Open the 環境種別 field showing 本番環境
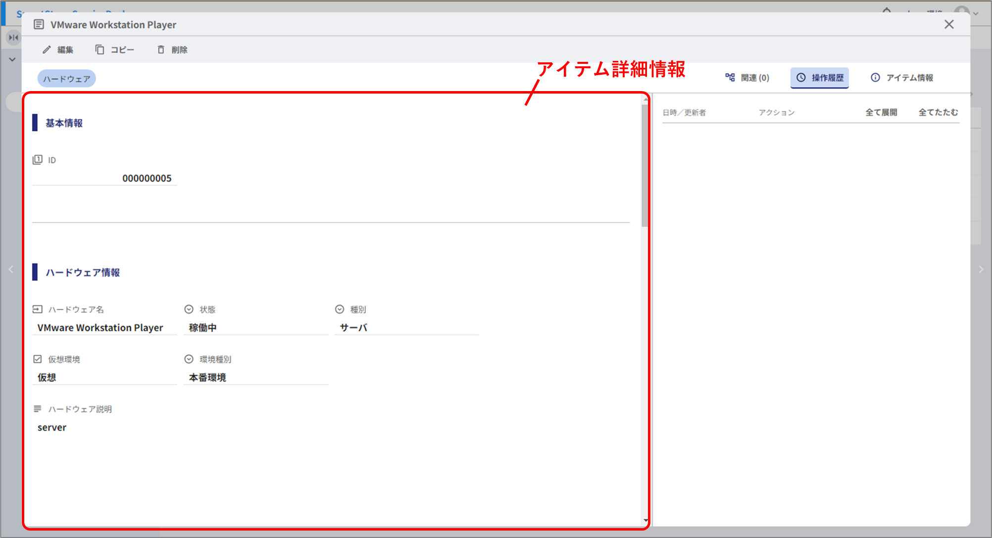 click(x=256, y=377)
